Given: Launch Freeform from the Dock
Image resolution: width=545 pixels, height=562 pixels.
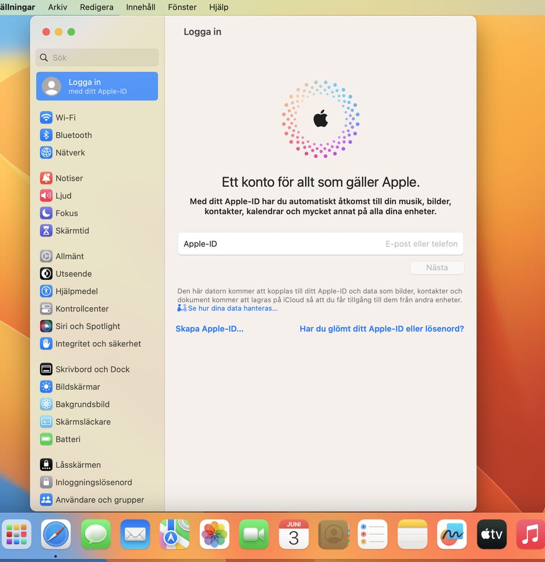Looking at the screenshot, I should tap(452, 534).
